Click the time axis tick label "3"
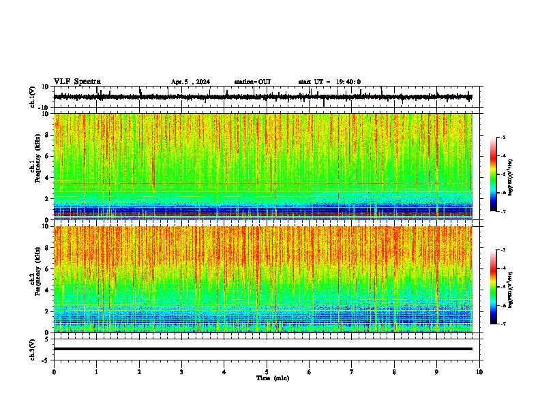 181,372
